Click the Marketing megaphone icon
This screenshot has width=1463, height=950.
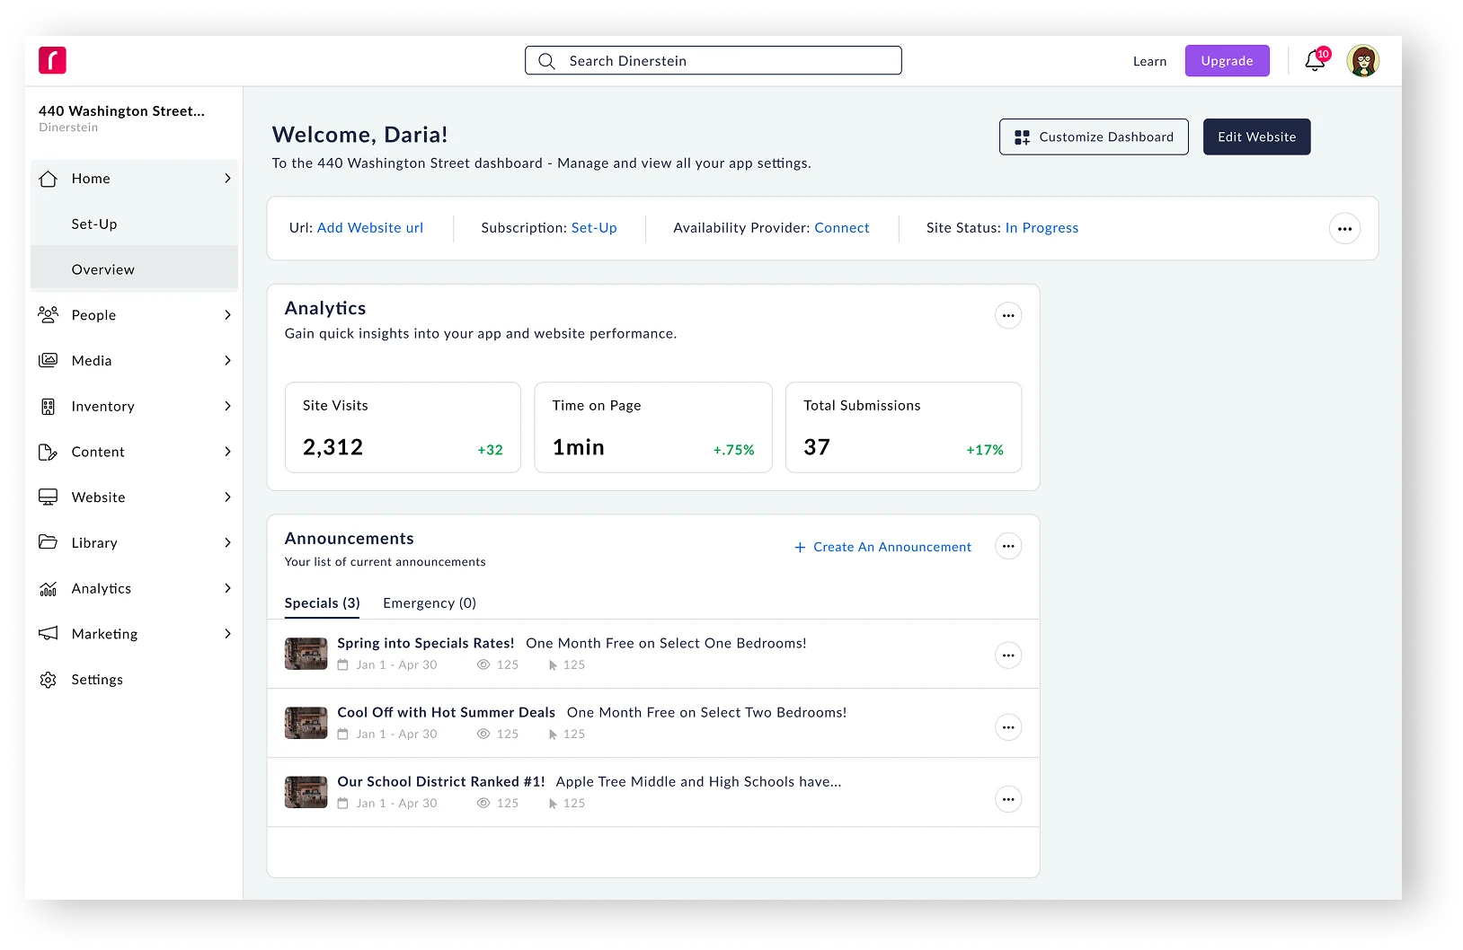click(x=49, y=634)
